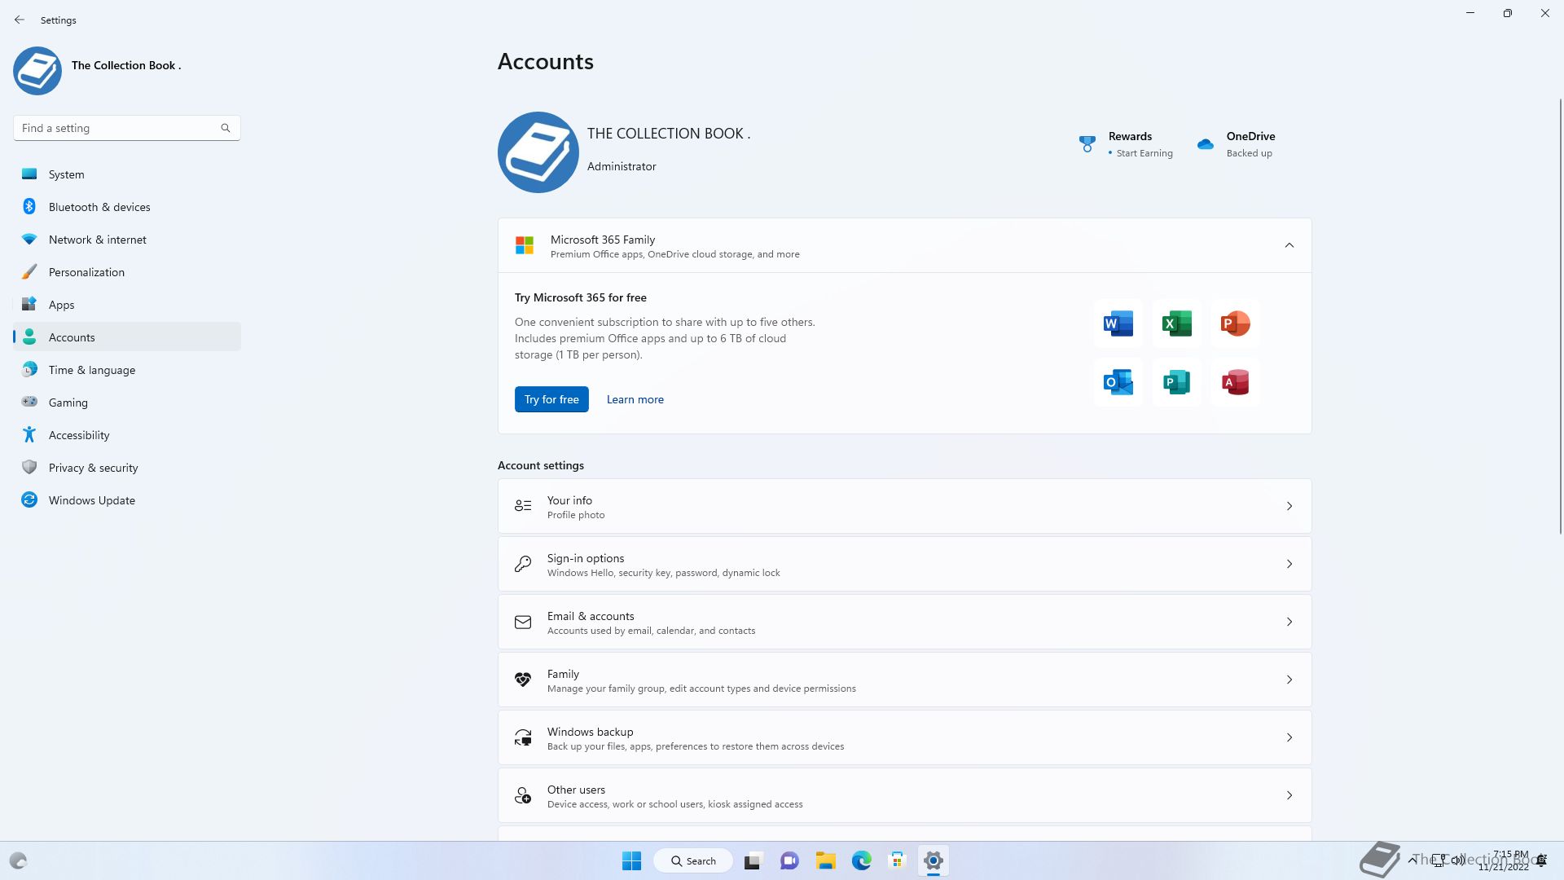The width and height of the screenshot is (1564, 880).
Task: Click the Microsoft Rewards medal icon
Action: (1087, 144)
